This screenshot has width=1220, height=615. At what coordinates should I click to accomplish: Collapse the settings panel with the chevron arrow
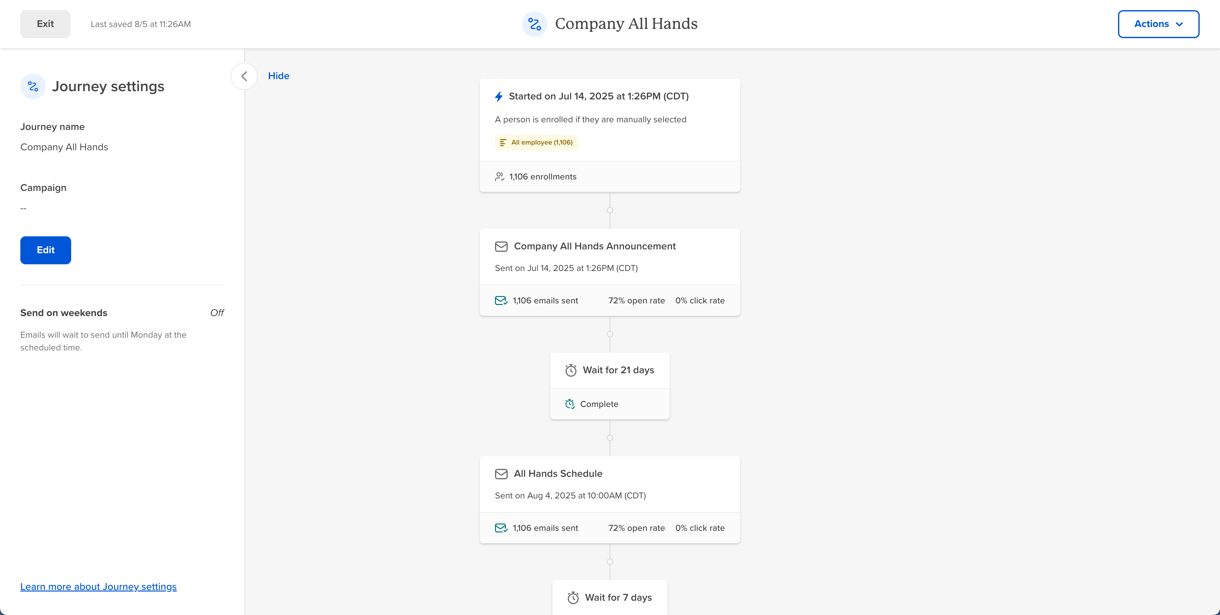pyautogui.click(x=244, y=76)
